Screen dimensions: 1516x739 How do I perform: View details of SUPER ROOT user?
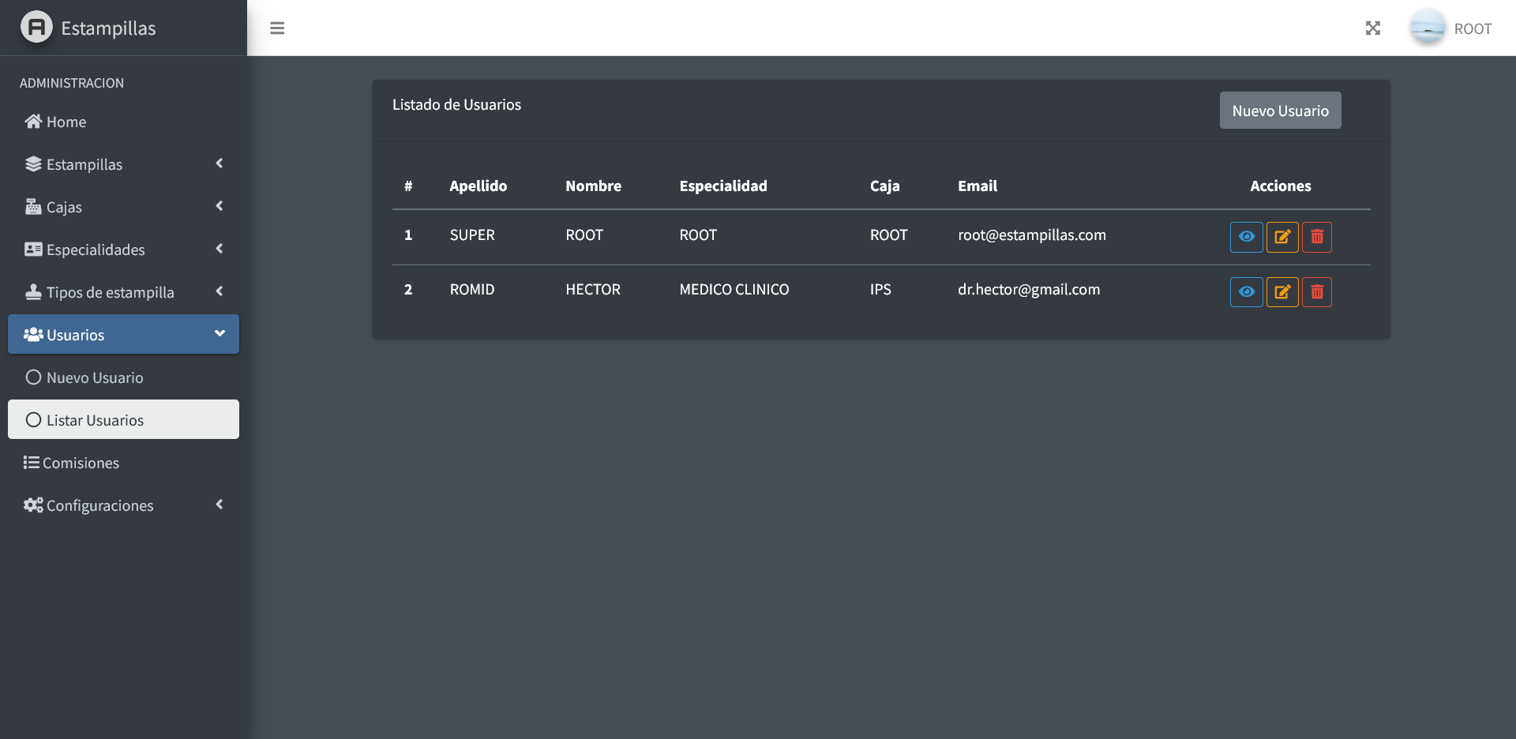1246,237
